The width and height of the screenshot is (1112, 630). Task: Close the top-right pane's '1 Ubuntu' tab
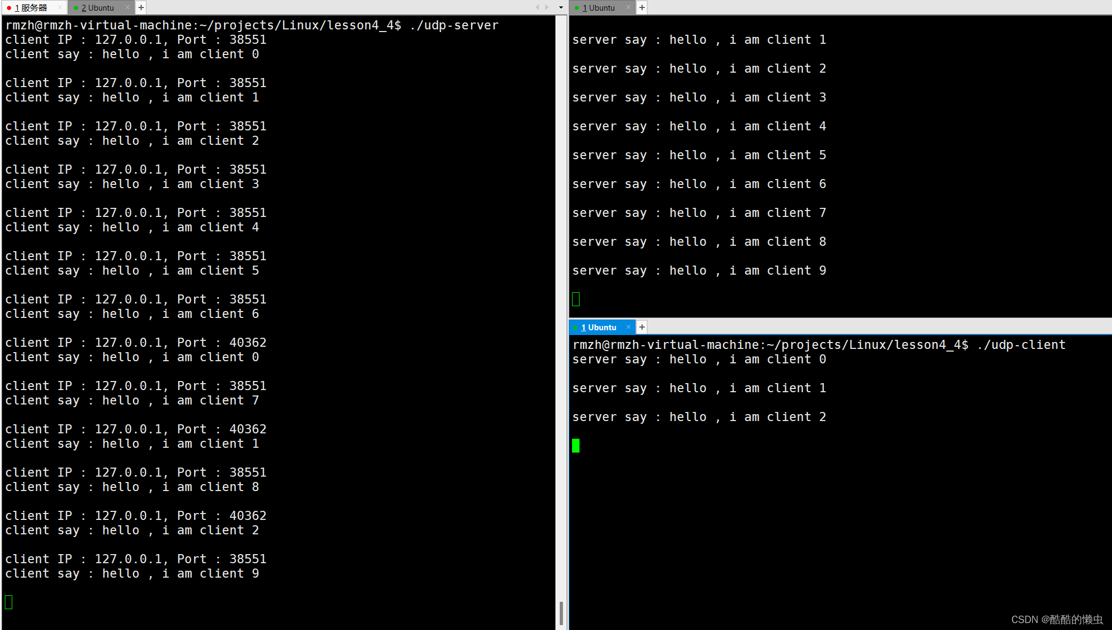pyautogui.click(x=628, y=7)
